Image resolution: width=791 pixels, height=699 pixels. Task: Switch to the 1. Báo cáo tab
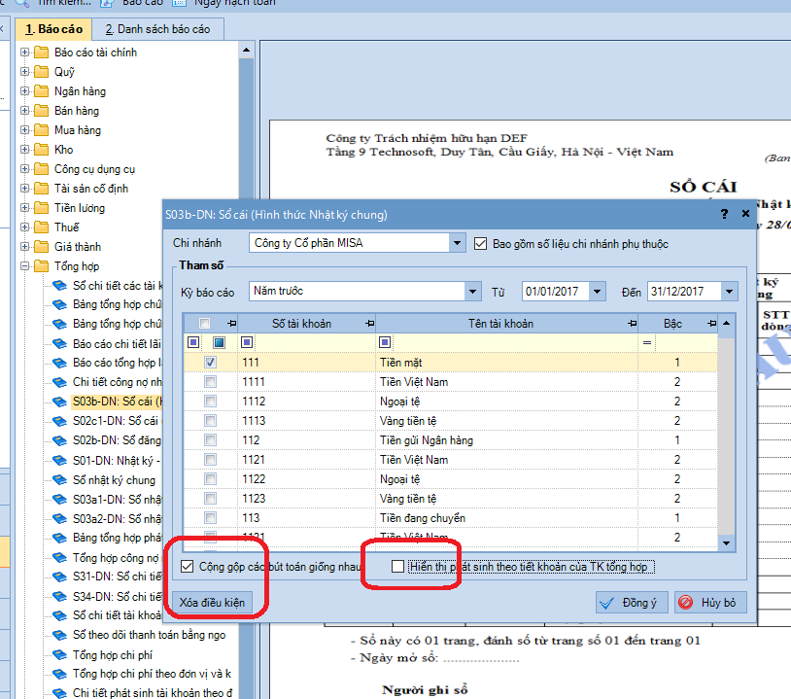tap(53, 29)
